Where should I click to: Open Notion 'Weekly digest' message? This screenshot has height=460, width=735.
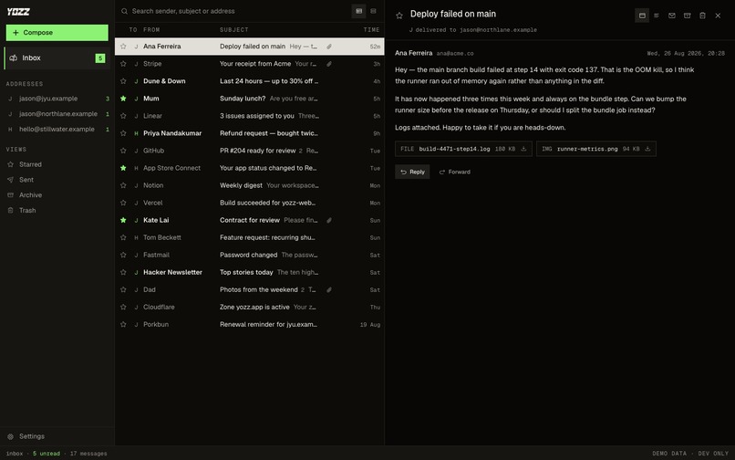pyautogui.click(x=249, y=185)
